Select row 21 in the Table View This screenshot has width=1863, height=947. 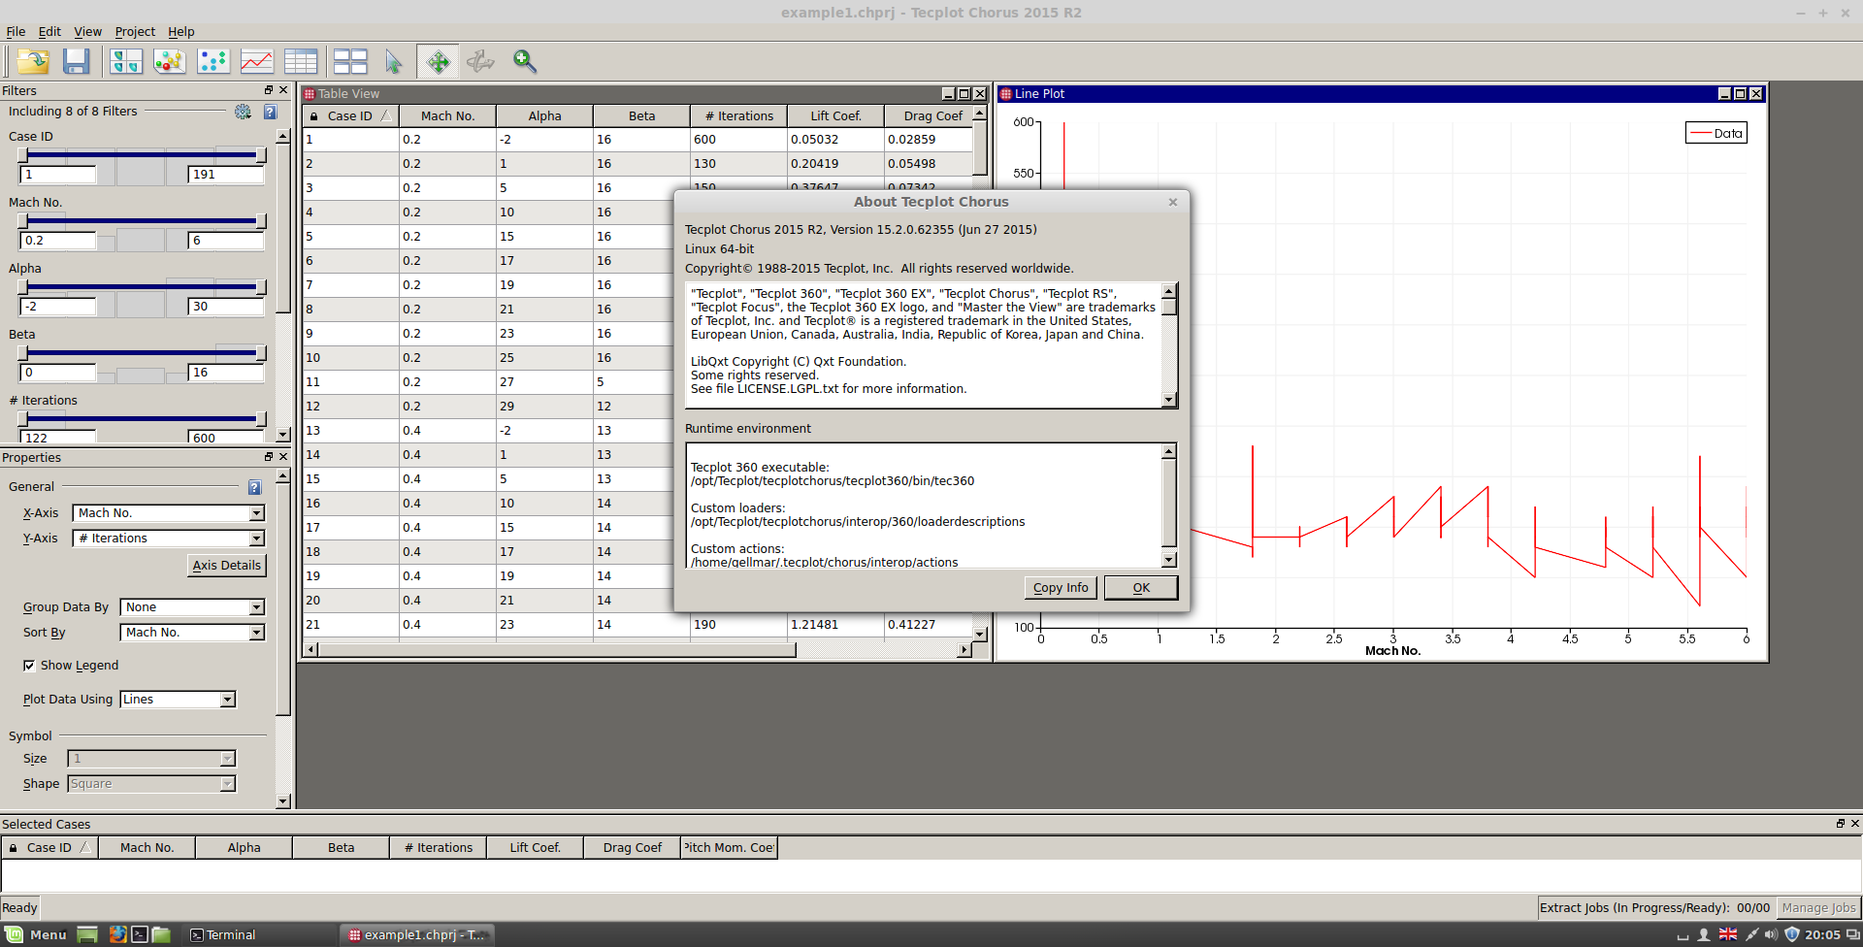(637, 625)
